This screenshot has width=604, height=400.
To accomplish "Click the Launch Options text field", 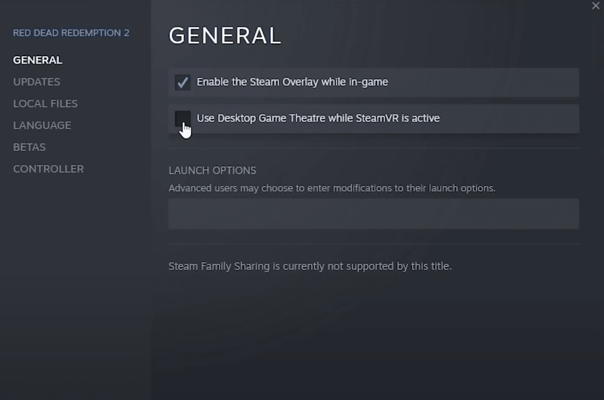I will [373, 214].
